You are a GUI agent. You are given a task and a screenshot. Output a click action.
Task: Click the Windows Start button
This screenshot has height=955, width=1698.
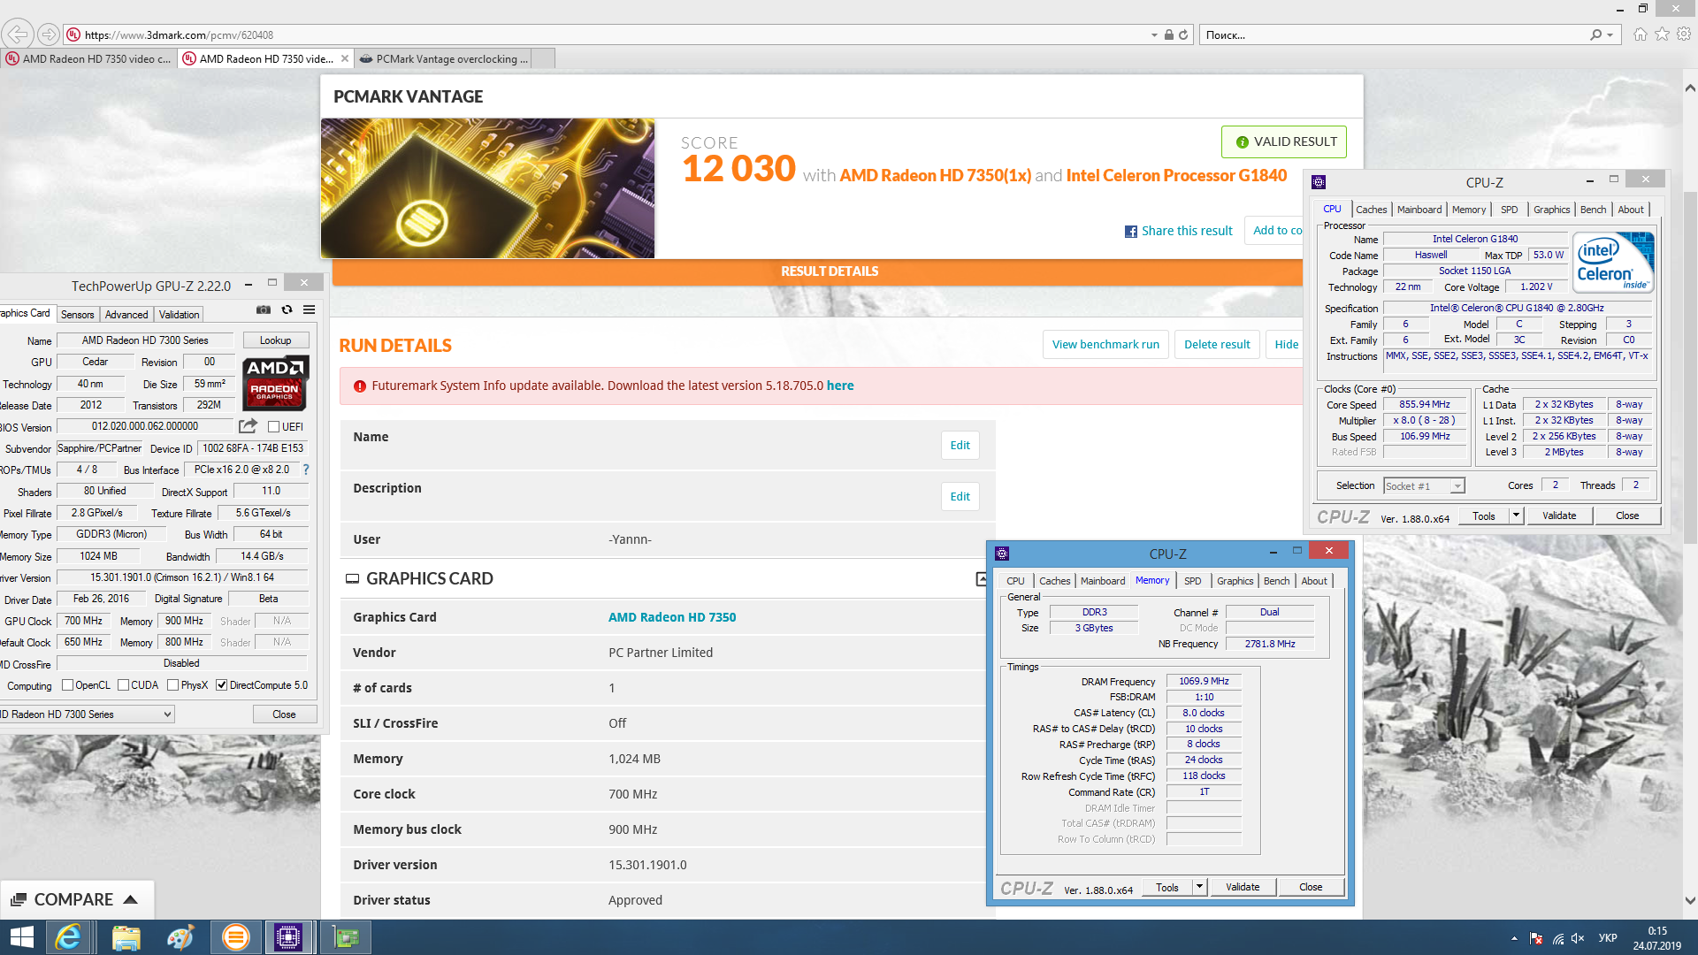21,937
